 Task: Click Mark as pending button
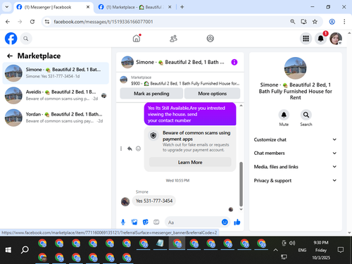point(151,94)
